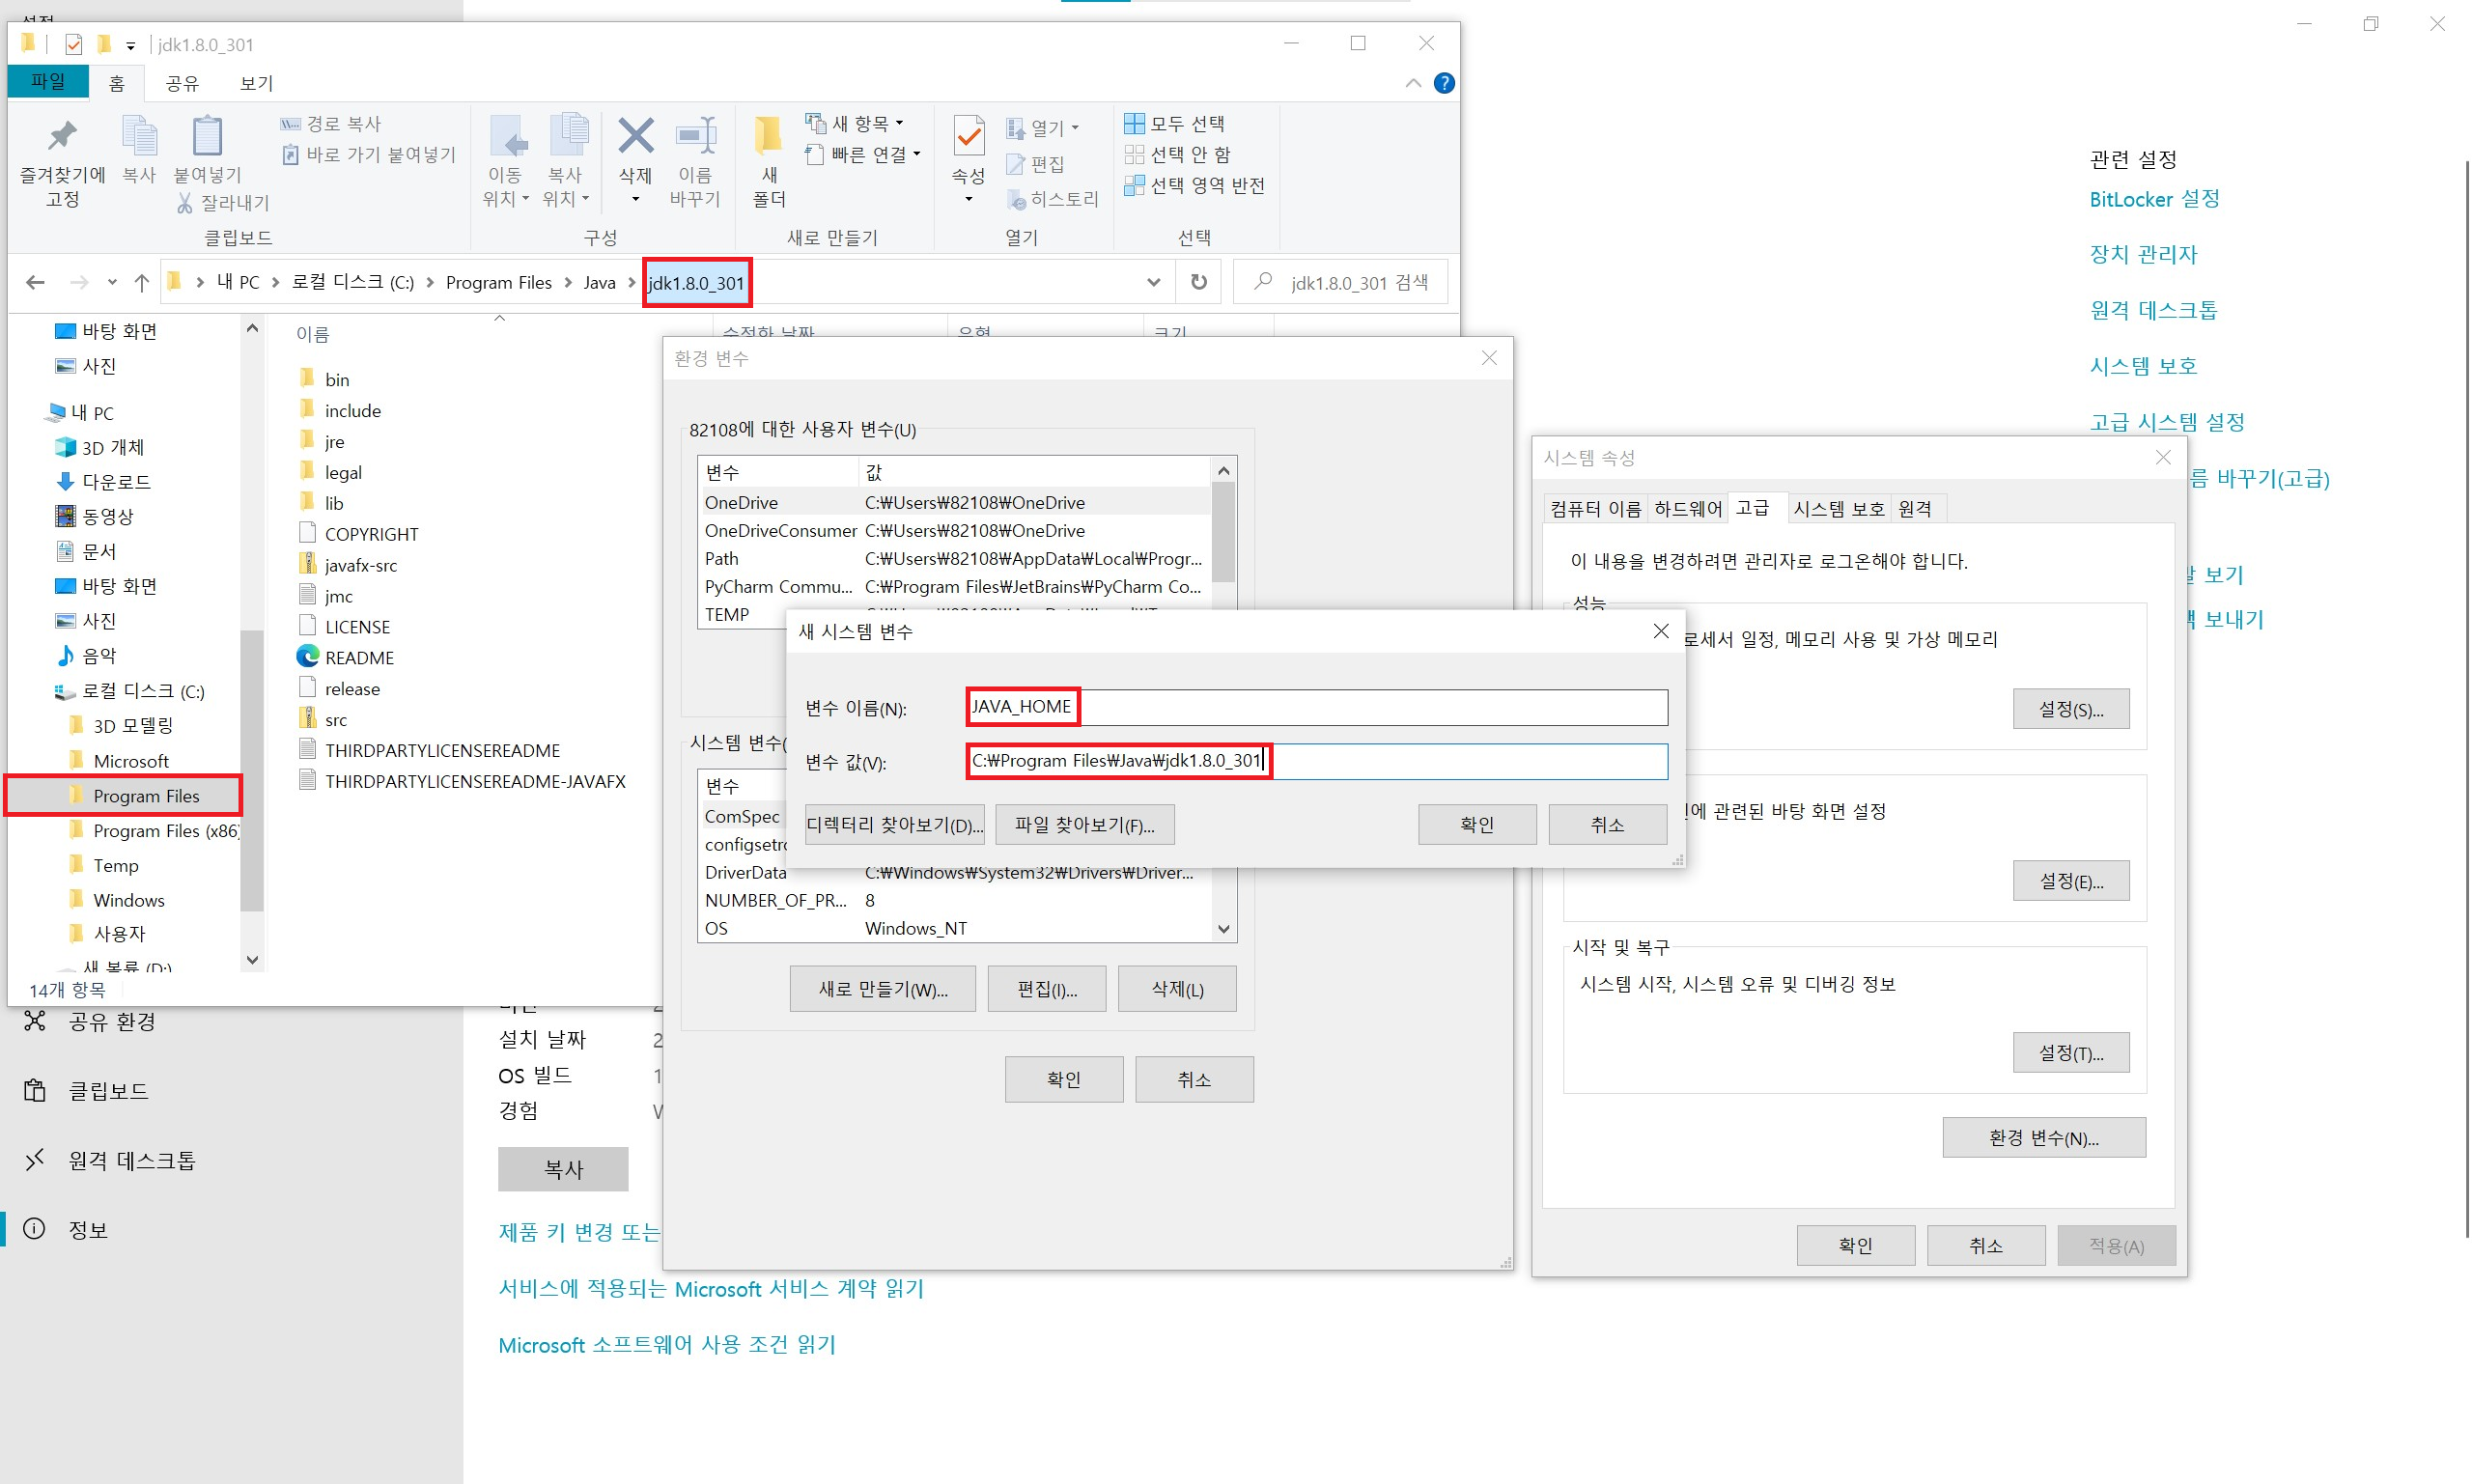The width and height of the screenshot is (2472, 1484).
Task: Click the variable name field containing JAVA_HOME
Action: [x=1316, y=707]
